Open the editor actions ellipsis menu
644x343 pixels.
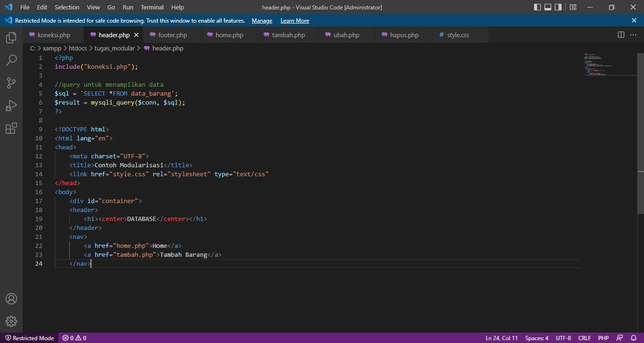634,34
